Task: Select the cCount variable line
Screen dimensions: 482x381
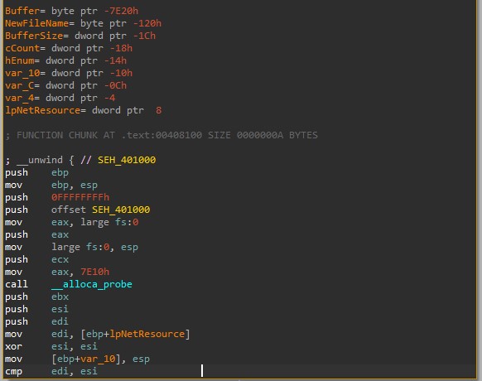Action: pos(69,48)
